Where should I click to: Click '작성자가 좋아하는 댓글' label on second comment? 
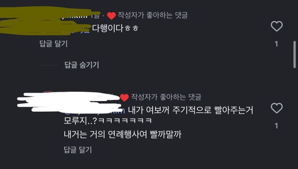coord(166,97)
